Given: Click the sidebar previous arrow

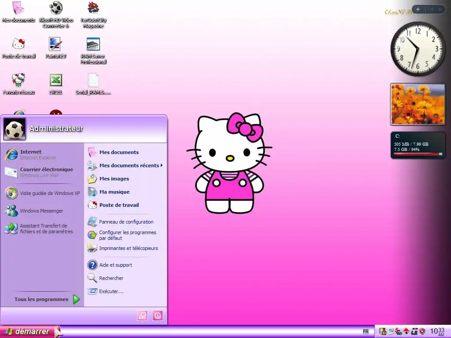Looking at the screenshot, I should pos(432,9).
